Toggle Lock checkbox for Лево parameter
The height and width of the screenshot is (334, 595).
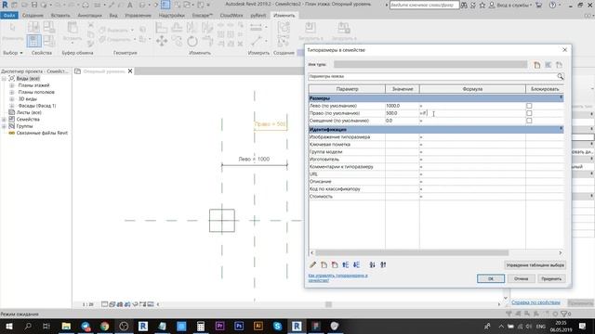(x=529, y=106)
